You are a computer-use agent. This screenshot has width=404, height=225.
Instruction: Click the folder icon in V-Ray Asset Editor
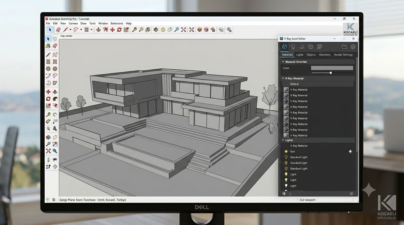point(344,47)
